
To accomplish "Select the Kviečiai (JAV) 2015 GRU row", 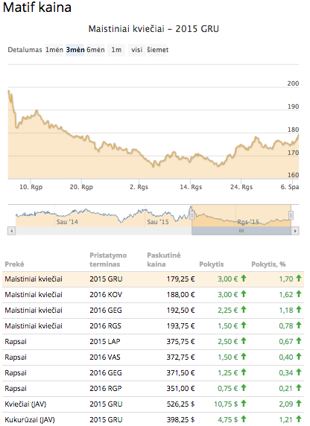I will pos(153,404).
